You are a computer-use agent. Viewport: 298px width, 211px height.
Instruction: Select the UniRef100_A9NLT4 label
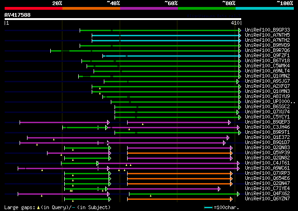click(267, 71)
